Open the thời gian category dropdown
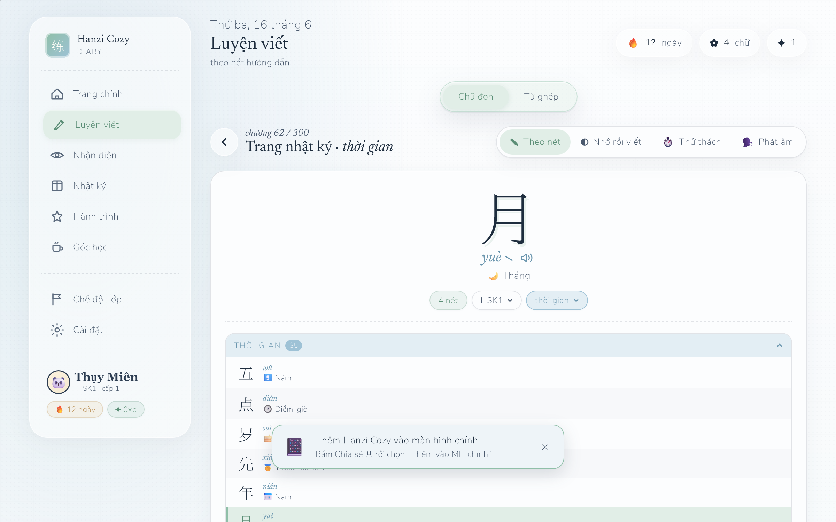Screen dimensions: 836x522 tap(557, 300)
